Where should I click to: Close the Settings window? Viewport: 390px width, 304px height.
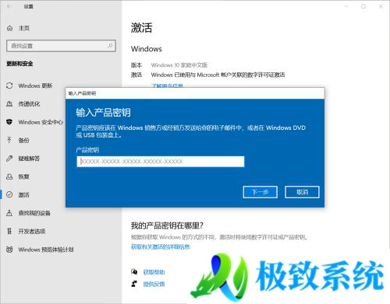pyautogui.click(x=381, y=6)
